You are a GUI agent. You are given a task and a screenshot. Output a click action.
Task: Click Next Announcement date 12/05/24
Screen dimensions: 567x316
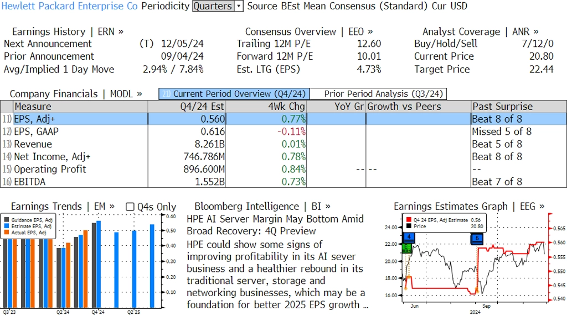[182, 44]
